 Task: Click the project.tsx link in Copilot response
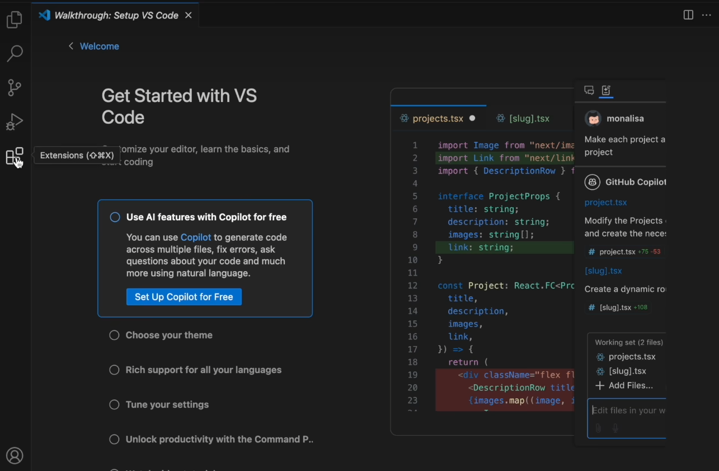tap(605, 203)
